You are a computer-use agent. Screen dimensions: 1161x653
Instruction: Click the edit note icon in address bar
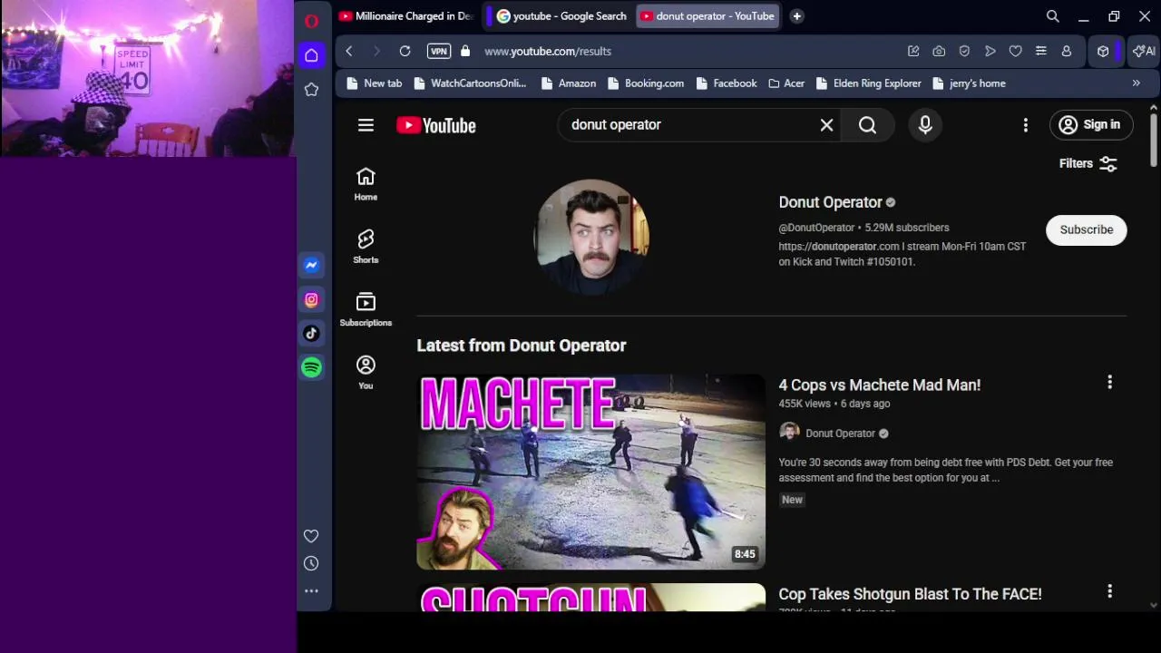[913, 52]
